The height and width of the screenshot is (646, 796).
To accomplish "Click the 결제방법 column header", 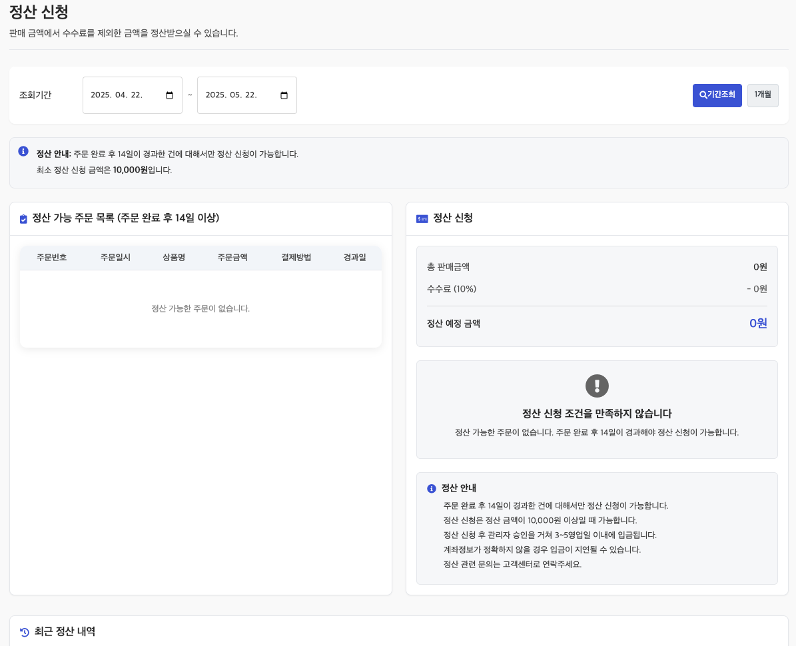I will click(296, 257).
